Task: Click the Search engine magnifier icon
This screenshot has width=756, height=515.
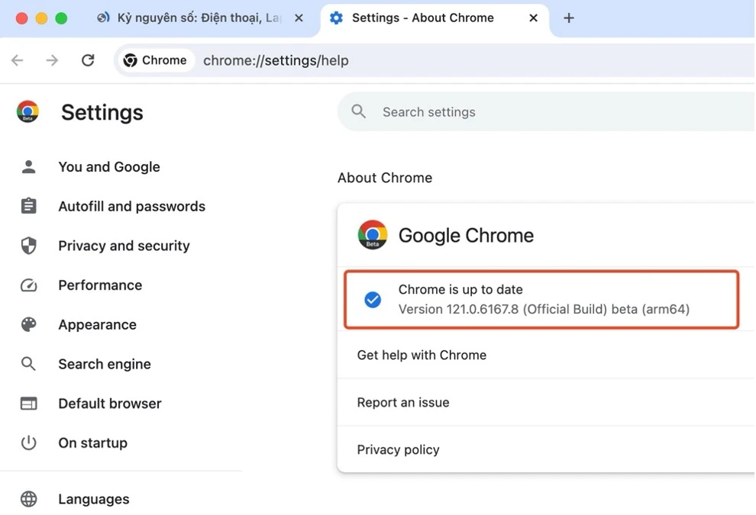Action: pyautogui.click(x=28, y=364)
